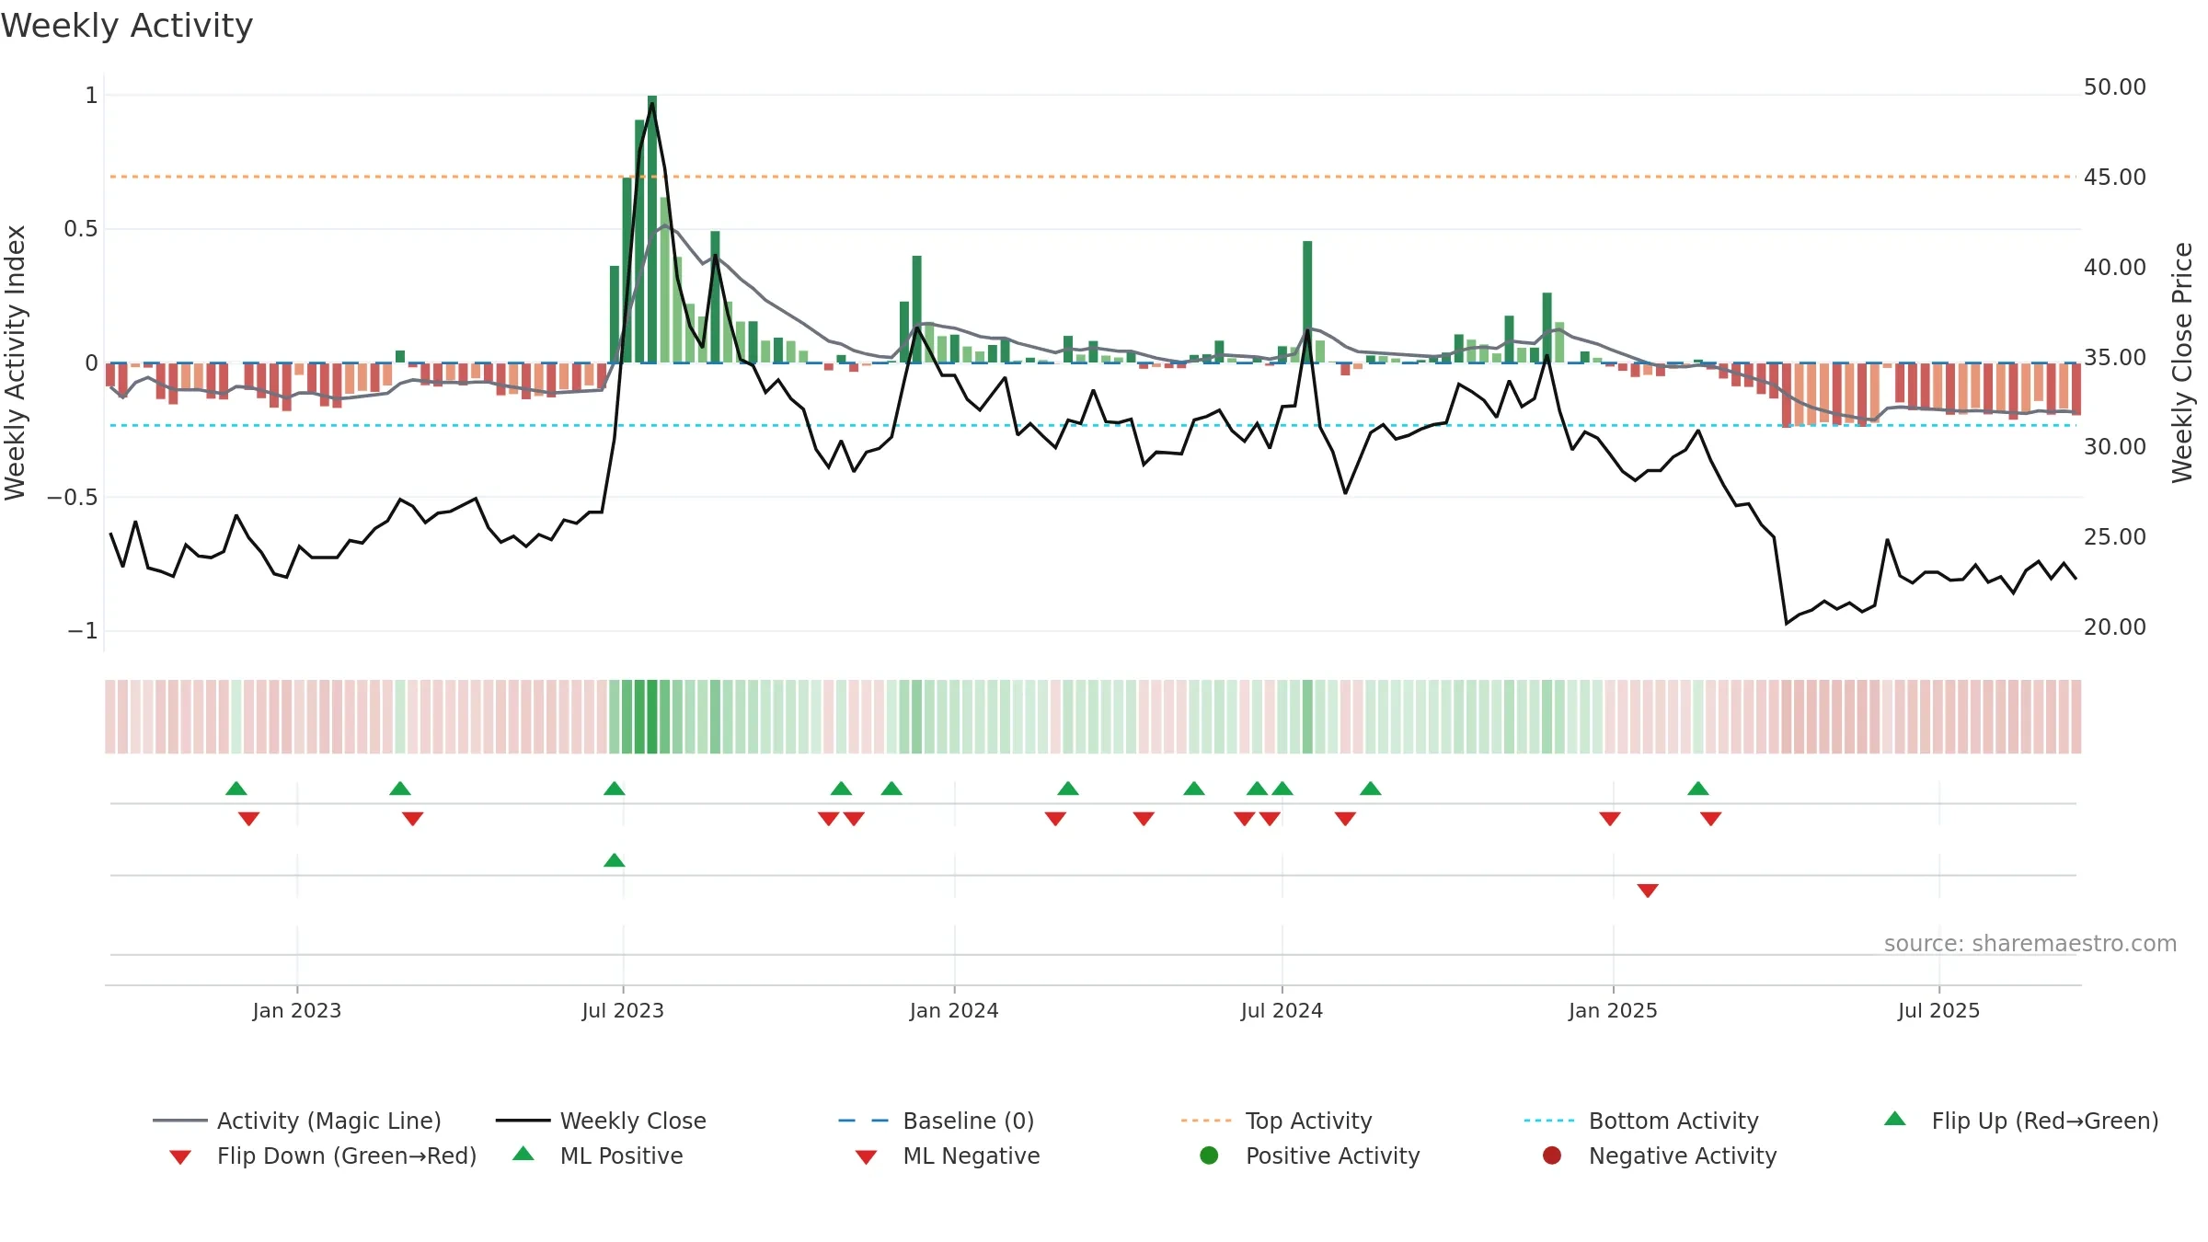The height and width of the screenshot is (1242, 2208).
Task: Click the ML Positive marker near Jul 2023
Action: pos(615,860)
